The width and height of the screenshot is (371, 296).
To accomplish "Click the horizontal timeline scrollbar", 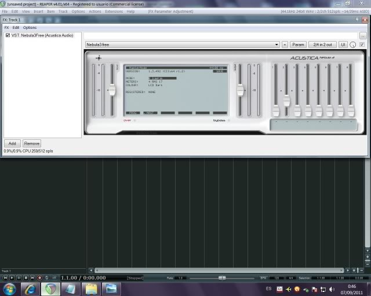I will [x=219, y=270].
